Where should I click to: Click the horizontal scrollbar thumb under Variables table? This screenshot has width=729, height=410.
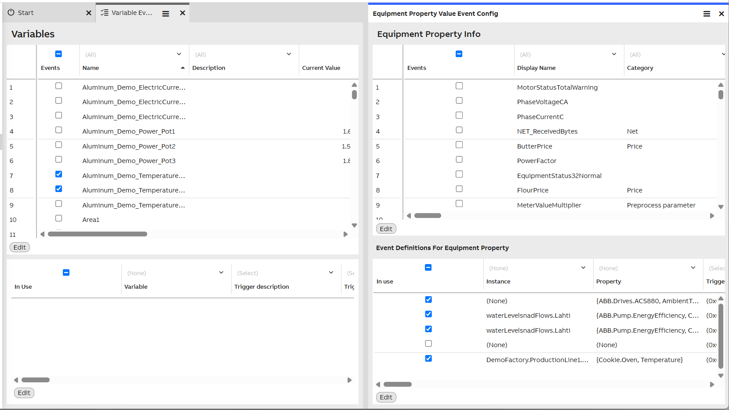pos(98,234)
